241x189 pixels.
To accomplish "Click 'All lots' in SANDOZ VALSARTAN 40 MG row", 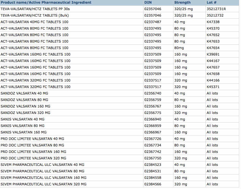I will tap(212, 93).
